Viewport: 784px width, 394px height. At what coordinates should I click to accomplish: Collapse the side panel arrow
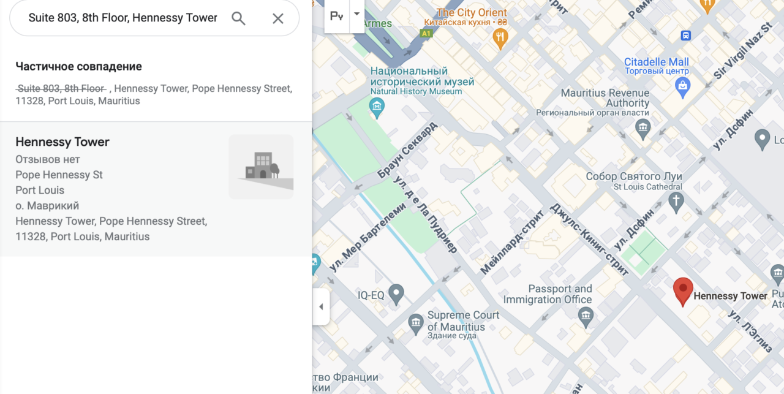point(321,306)
